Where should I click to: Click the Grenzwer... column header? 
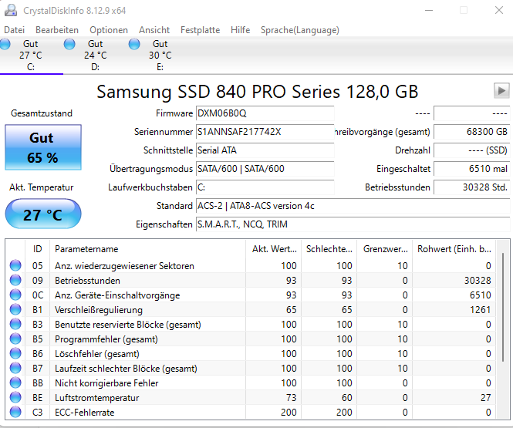pyautogui.click(x=385, y=249)
